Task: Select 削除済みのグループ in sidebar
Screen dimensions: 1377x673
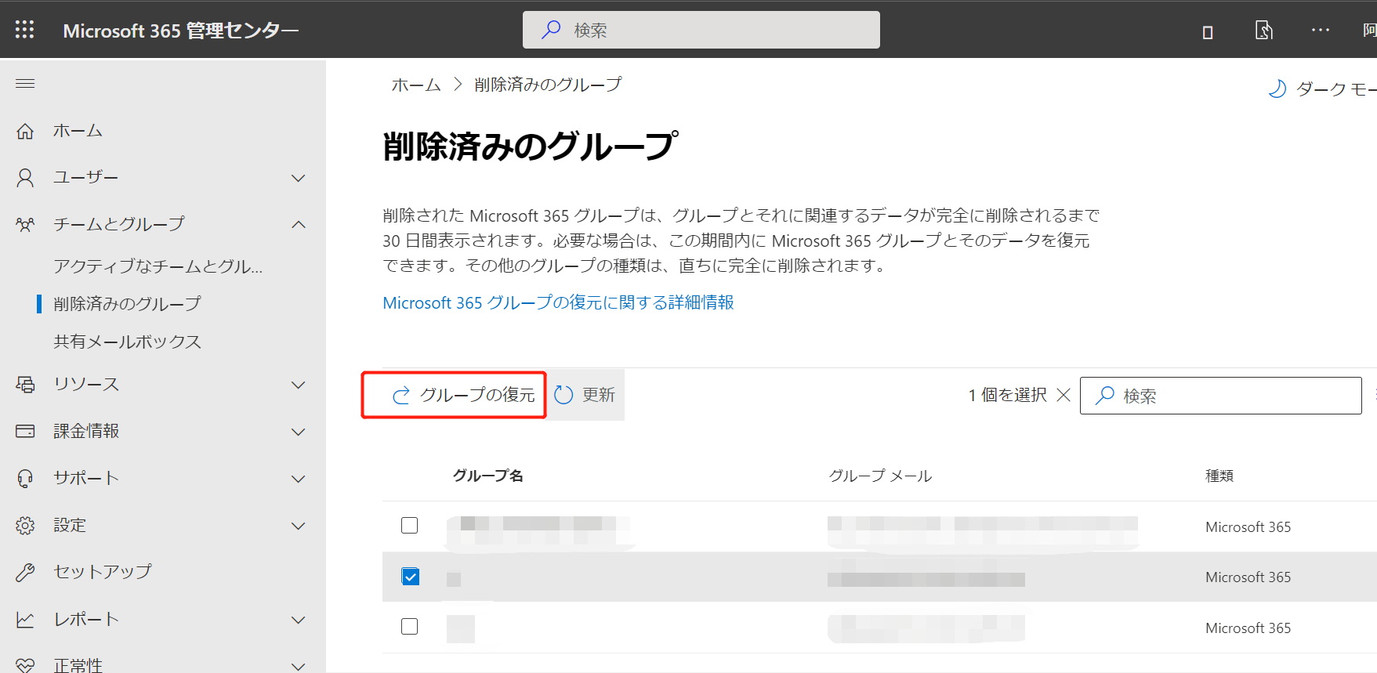Action: (x=127, y=304)
